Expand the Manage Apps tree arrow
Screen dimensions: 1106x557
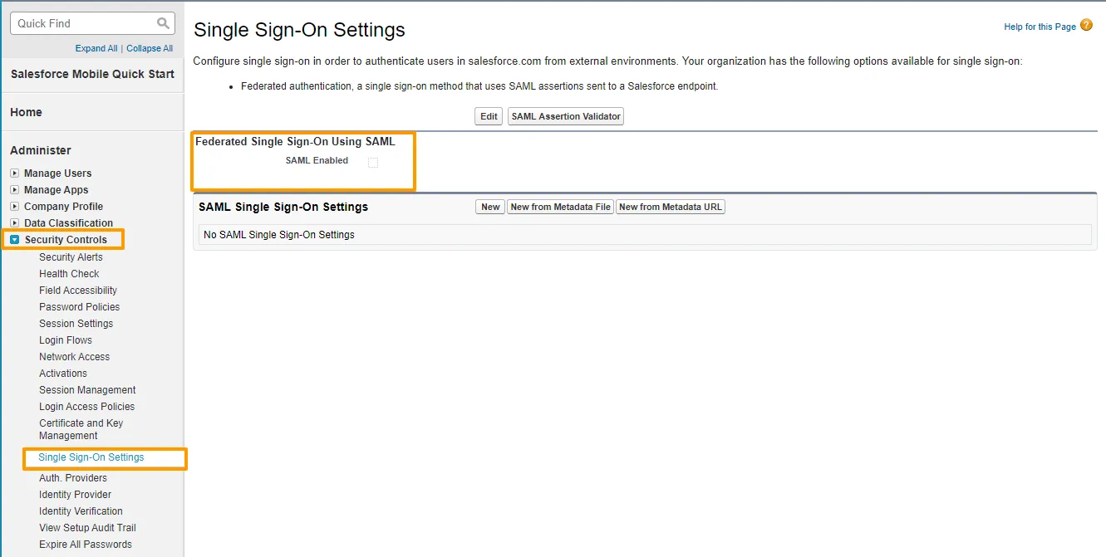[14, 190]
